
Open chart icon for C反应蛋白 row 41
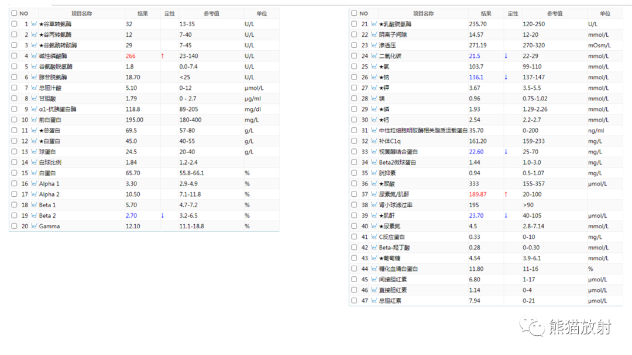(x=374, y=237)
